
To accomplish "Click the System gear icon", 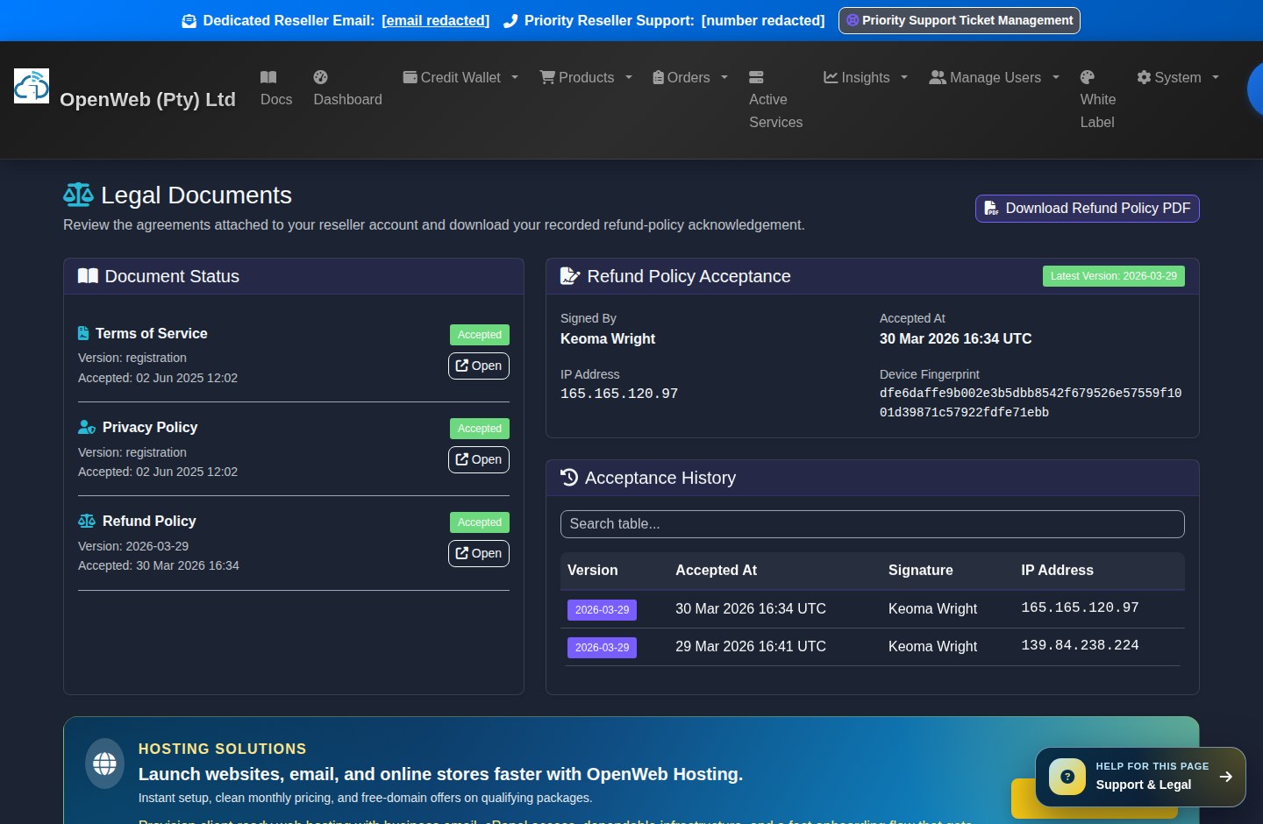I will pos(1144,77).
